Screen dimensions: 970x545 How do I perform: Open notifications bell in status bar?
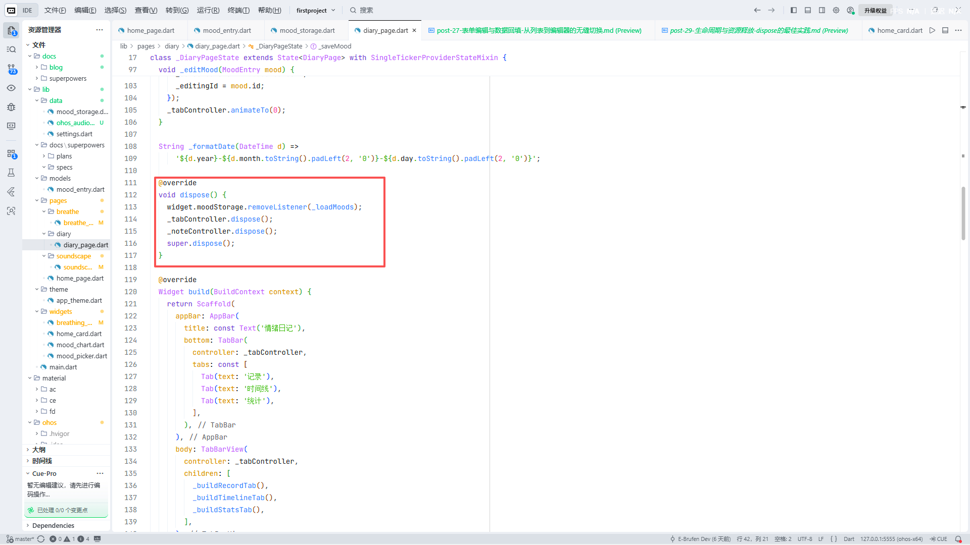tap(958, 539)
